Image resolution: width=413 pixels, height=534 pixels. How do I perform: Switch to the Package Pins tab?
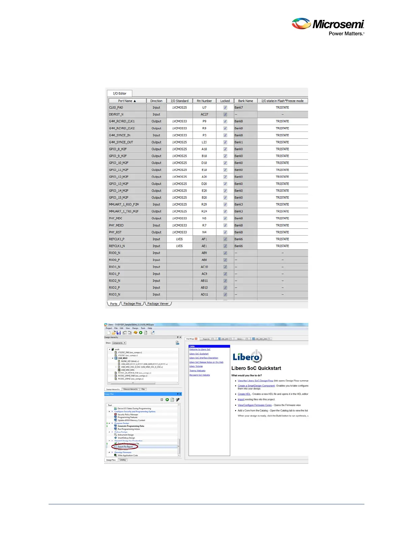(x=132, y=304)
